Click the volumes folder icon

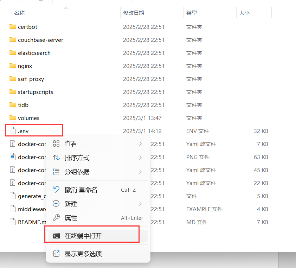13,118
